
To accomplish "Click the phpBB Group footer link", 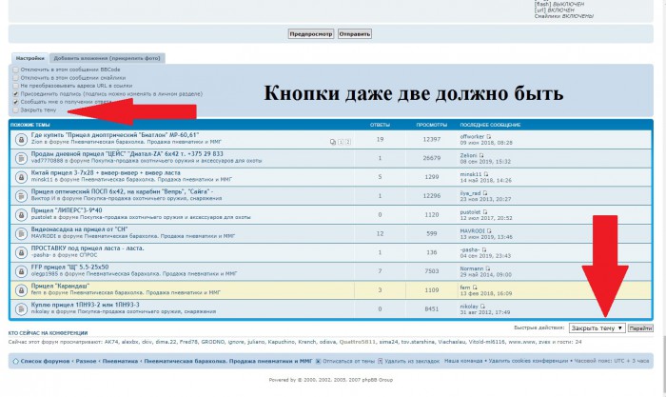I will (x=378, y=380).
